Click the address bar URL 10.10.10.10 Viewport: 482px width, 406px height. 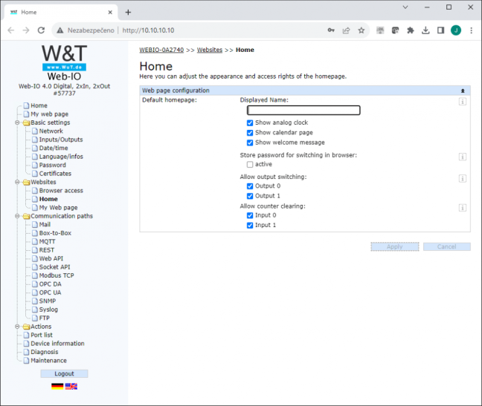pos(148,30)
